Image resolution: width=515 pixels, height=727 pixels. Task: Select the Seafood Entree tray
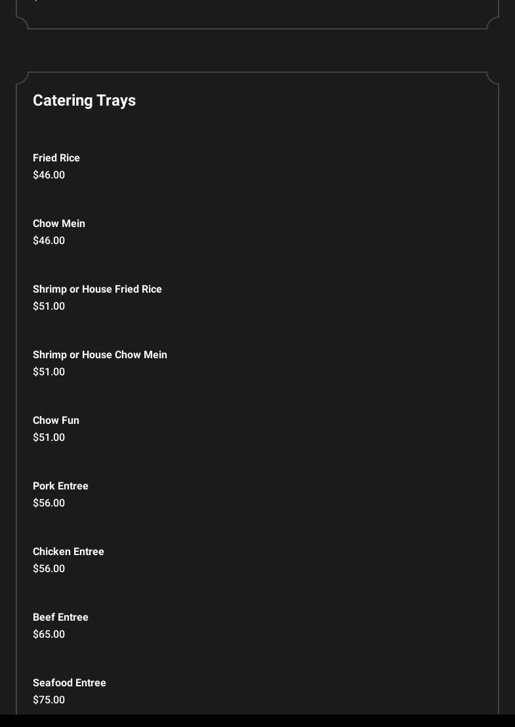tap(69, 682)
